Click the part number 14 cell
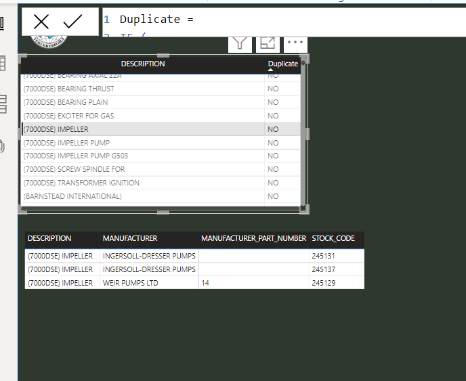Image resolution: width=466 pixels, height=381 pixels. tap(205, 283)
